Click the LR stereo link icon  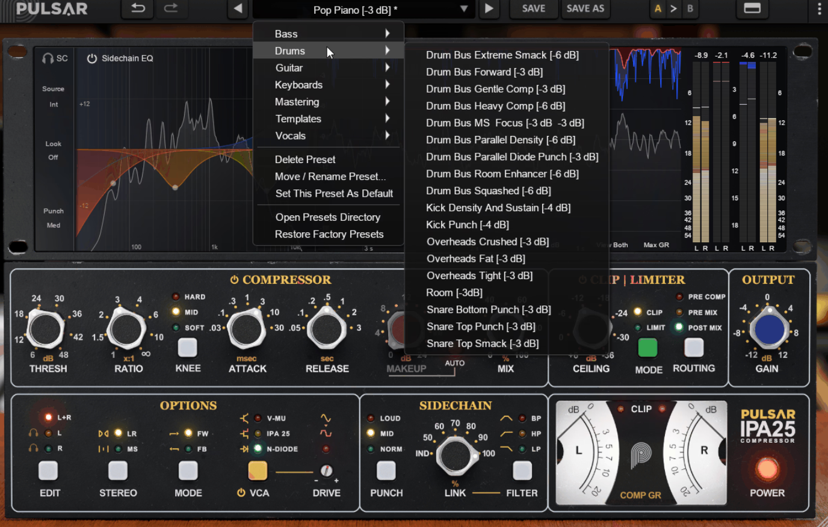103,433
